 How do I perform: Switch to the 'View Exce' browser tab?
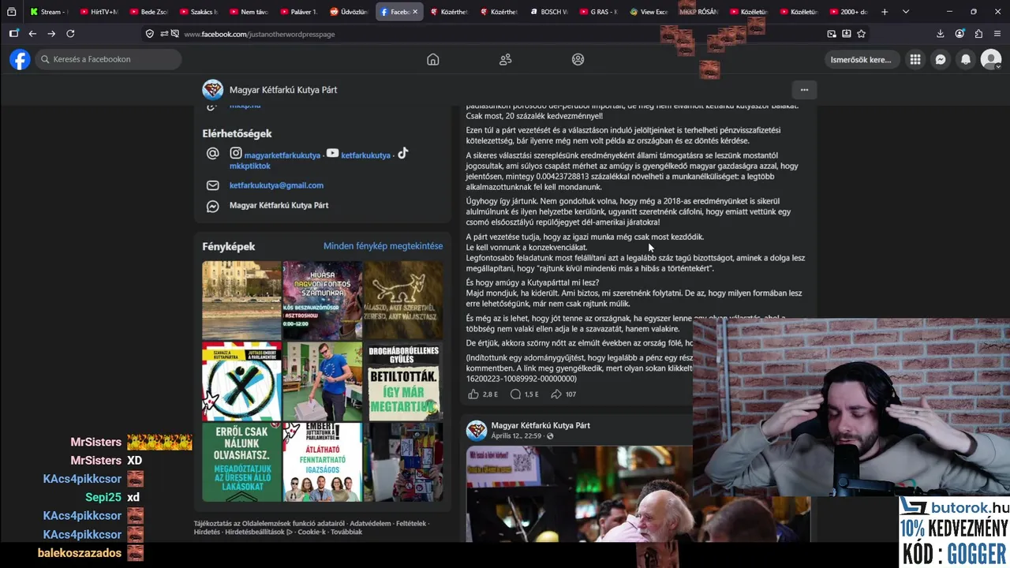pos(647,12)
